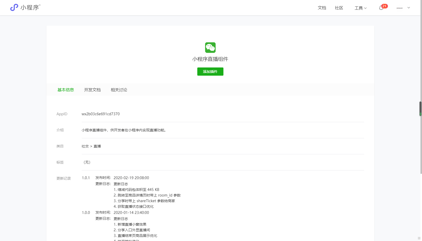This screenshot has height=241, width=422.
Task: Open the 社区 link in top navigation
Action: (x=339, y=8)
